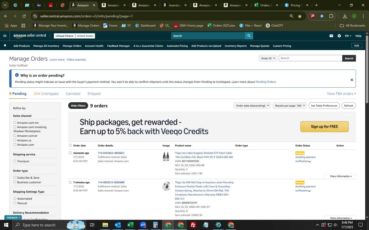Switch to the 264 Unshipped tab
The width and height of the screenshot is (369, 230).
pyautogui.click(x=46, y=94)
